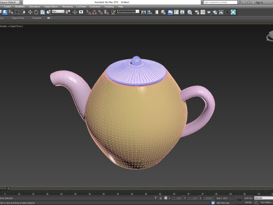This screenshot has height=205, width=273.
Task: Choose the Rectangular Selection Region tool
Action: (17, 12)
